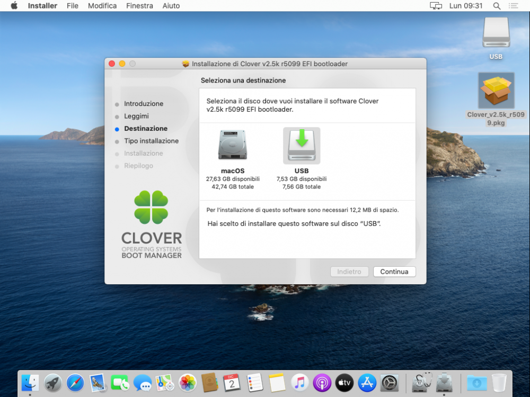Open the Finestra menu
Screen dimensions: 530x397
(139, 6)
